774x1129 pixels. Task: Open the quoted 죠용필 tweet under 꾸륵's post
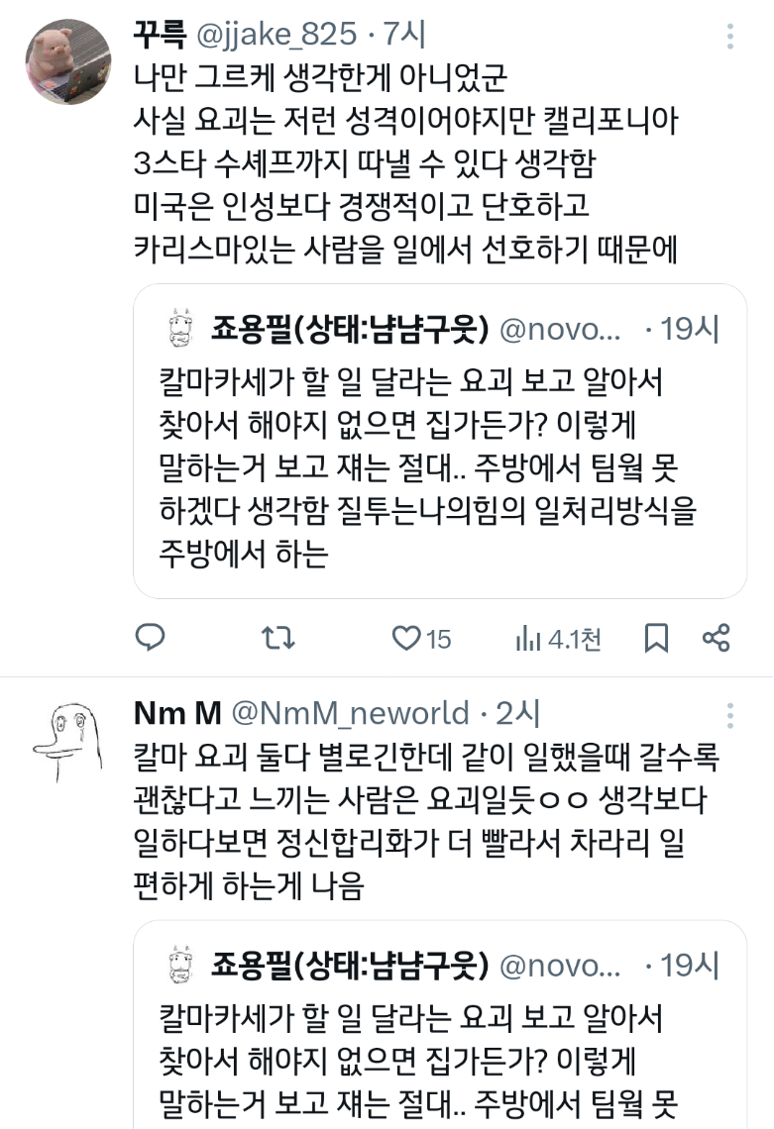(x=440, y=465)
